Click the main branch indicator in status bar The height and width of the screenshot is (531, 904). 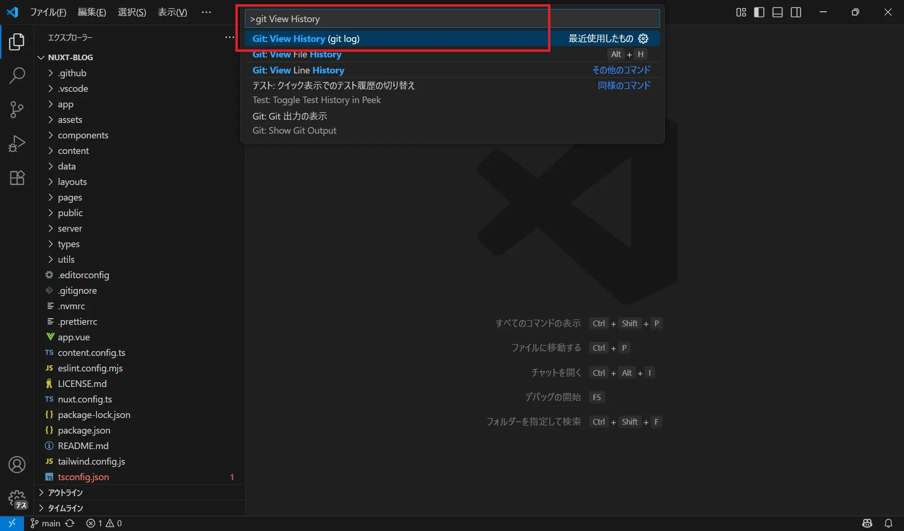click(x=45, y=523)
